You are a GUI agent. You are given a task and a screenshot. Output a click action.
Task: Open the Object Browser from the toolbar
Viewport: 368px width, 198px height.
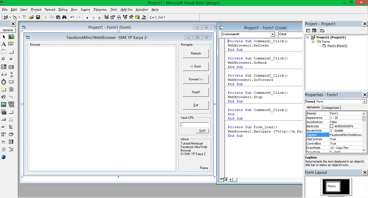[125, 17]
